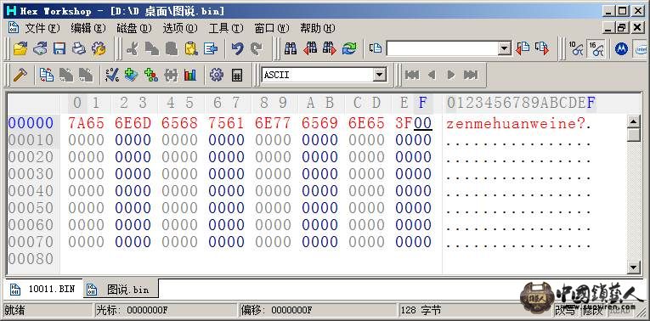Undo the last edit with the blue arrow
Image resolution: width=650 pixels, height=321 pixels.
pyautogui.click(x=237, y=49)
